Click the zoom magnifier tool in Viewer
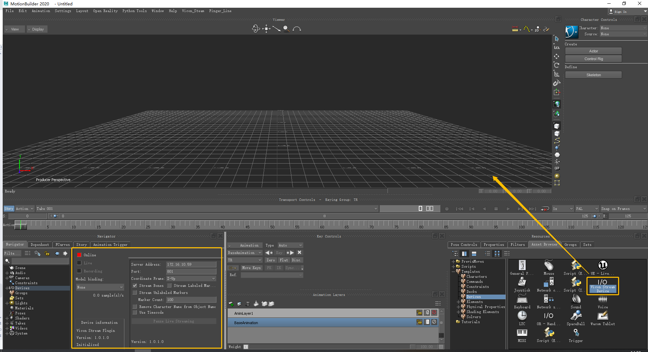This screenshot has width=648, height=352. click(x=286, y=29)
